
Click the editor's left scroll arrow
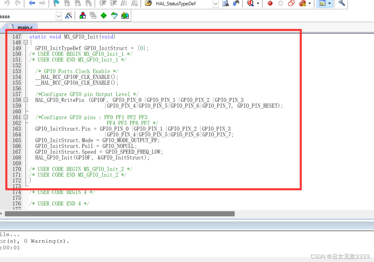1,214
